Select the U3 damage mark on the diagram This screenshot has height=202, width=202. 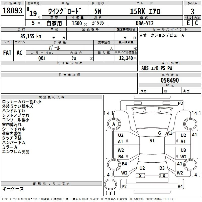[x=183, y=150]
